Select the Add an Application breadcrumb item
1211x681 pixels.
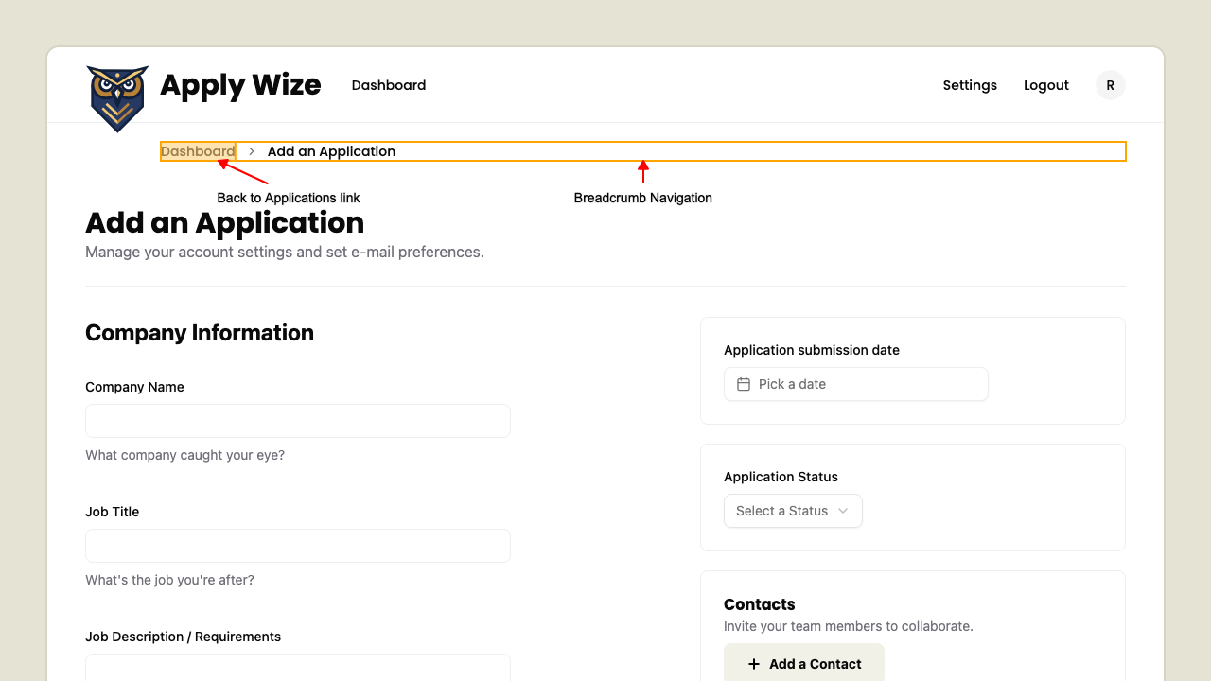pos(331,151)
